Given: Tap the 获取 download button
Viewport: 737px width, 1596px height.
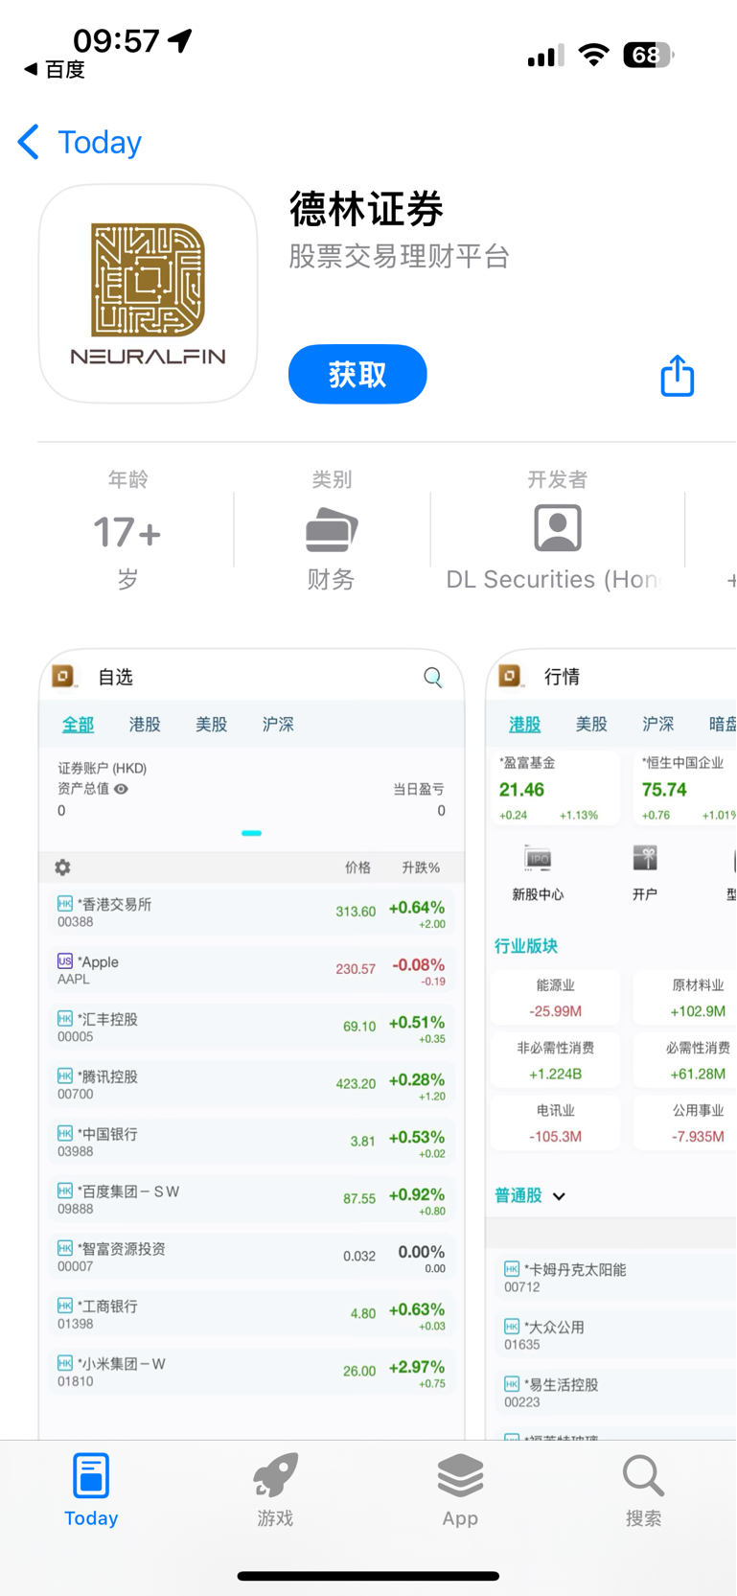Looking at the screenshot, I should pos(357,374).
